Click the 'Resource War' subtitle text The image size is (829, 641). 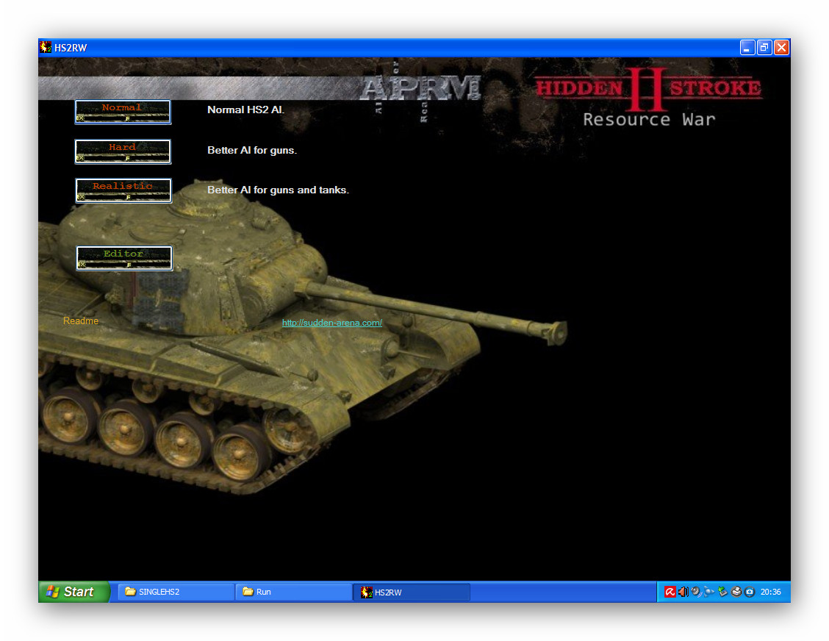click(649, 120)
